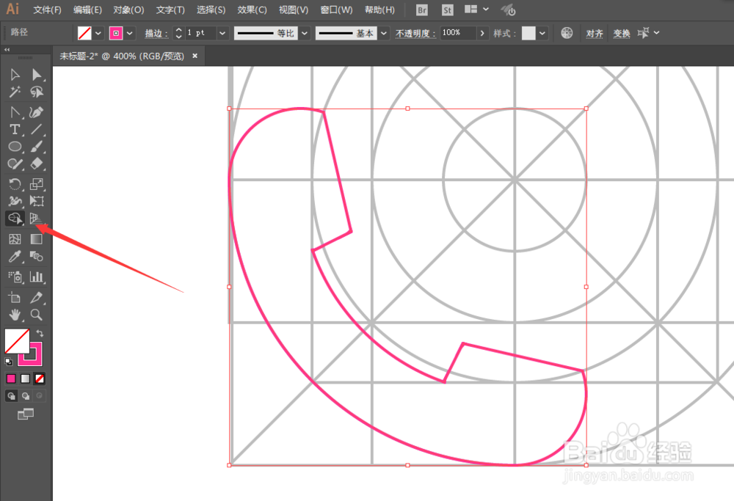Screen dimensions: 734x501
Task: Open the 文件 menu
Action: [46, 10]
